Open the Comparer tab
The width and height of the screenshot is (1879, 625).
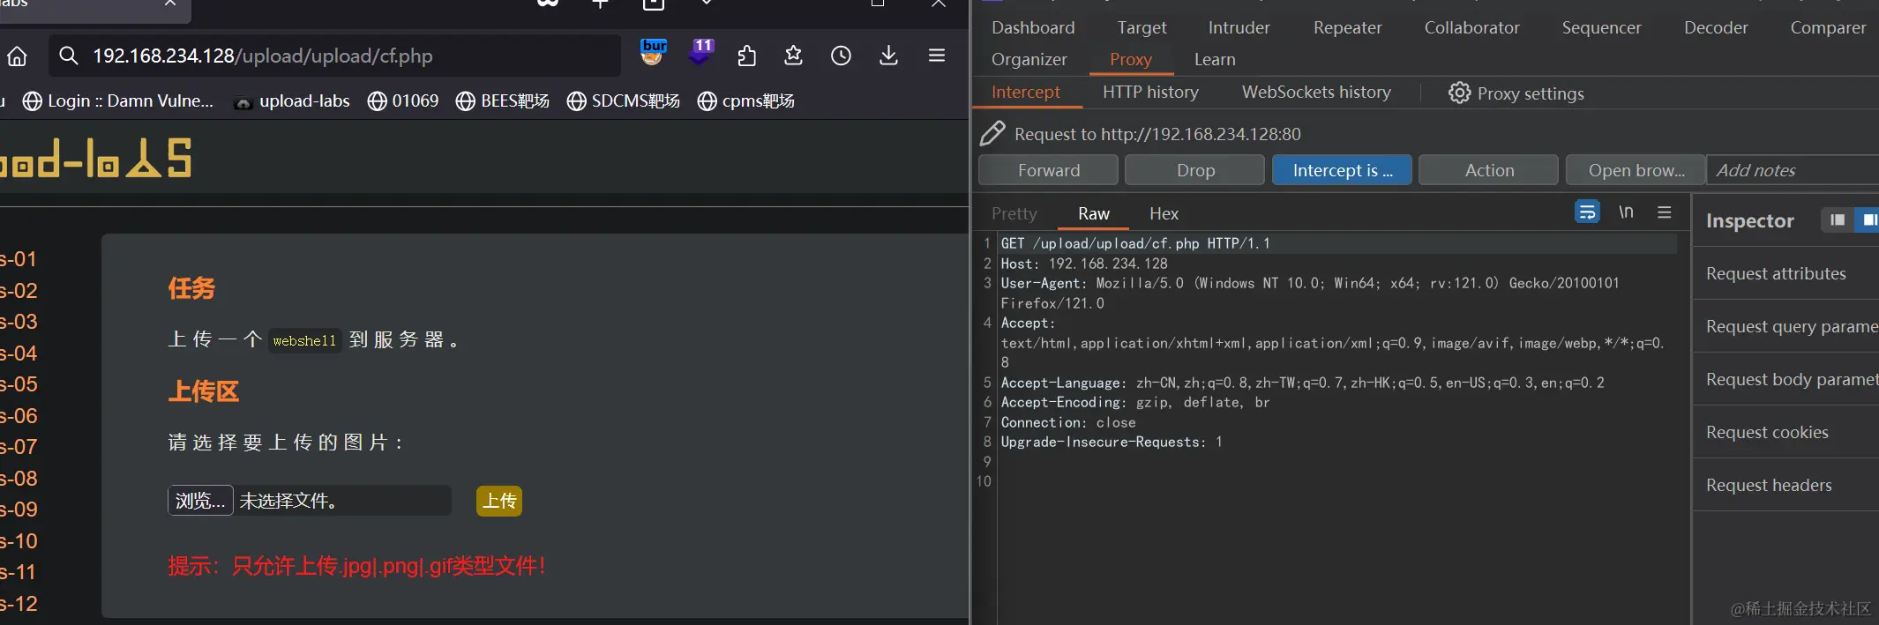pos(1828,27)
